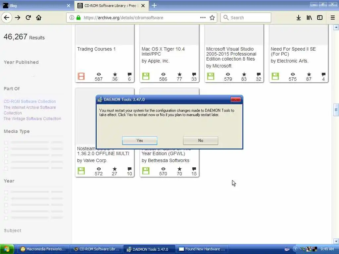Image resolution: width=339 pixels, height=254 pixels.
Task: Click the floppy icon on the Visual Studio card
Action: (211, 76)
